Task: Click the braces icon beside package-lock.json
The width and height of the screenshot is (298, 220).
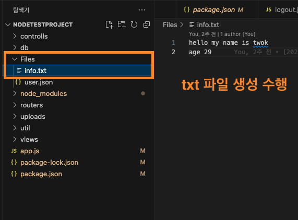Action: point(14,163)
